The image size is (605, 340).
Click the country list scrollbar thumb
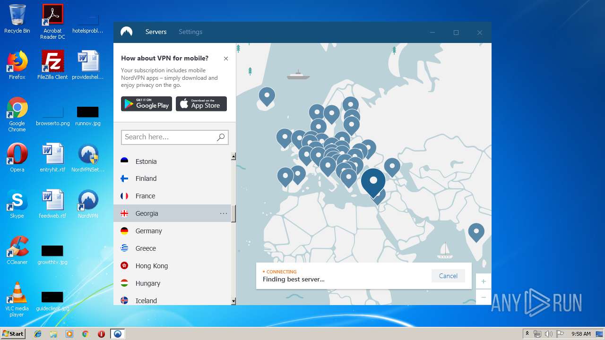click(233, 213)
